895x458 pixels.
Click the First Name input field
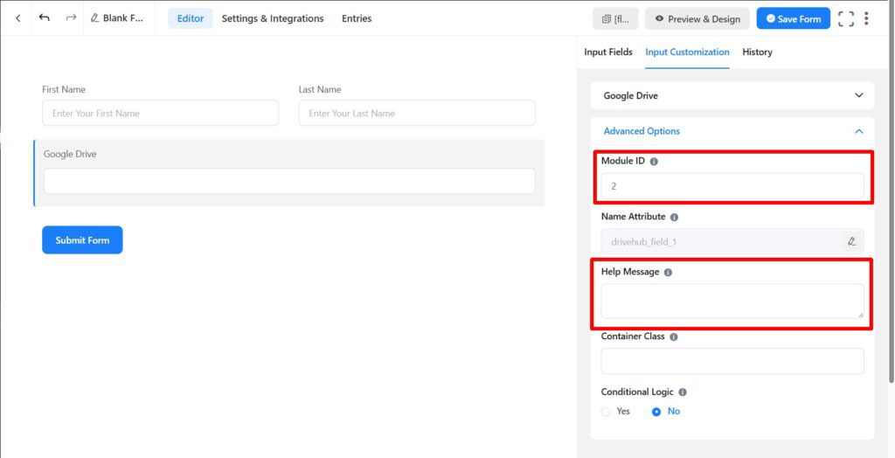point(161,113)
